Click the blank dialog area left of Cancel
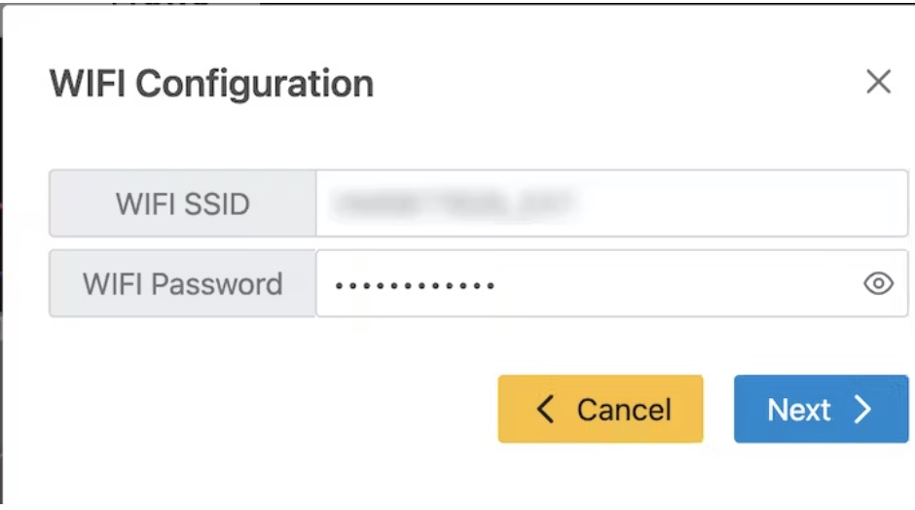Viewport: 915px width, 510px height. [x=273, y=409]
